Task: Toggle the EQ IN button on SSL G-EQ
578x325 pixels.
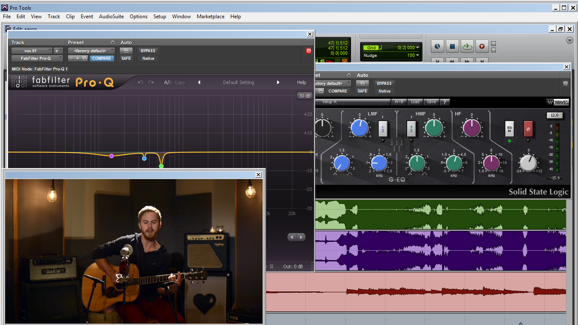Action: coord(509,129)
